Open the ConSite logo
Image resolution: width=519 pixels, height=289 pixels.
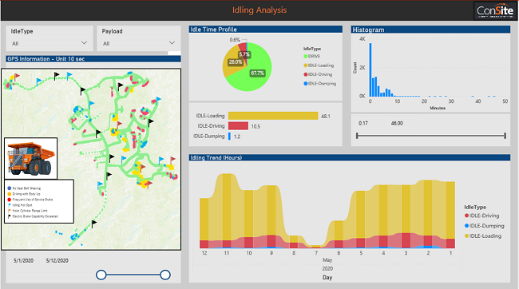pyautogui.click(x=495, y=10)
